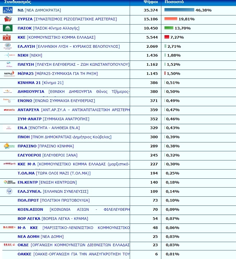
Task: Click the vote count 5.544
Action: pyautogui.click(x=152, y=37)
